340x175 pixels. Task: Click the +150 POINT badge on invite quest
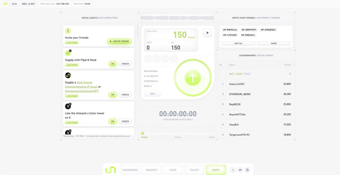pos(72,43)
